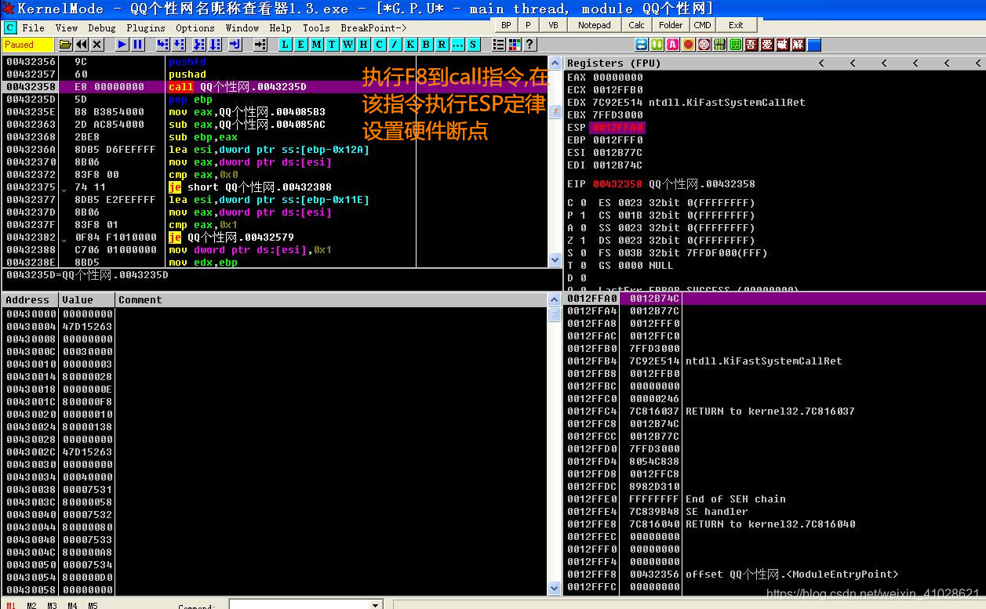Click the Step into toolbar icon
The width and height of the screenshot is (986, 609).
coord(162,45)
